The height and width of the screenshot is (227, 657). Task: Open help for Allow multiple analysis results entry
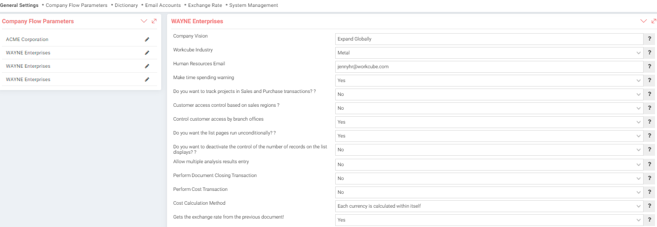click(x=650, y=165)
